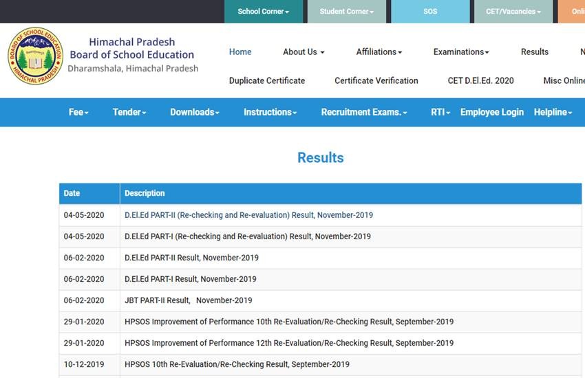Open the Affiliations menu
Viewport: 585px width, 378px height.
(x=379, y=52)
